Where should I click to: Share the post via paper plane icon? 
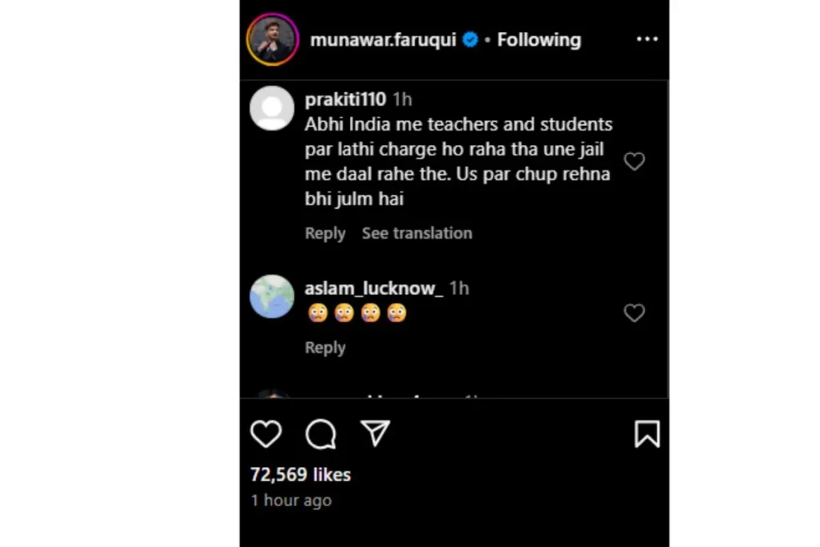pos(375,433)
